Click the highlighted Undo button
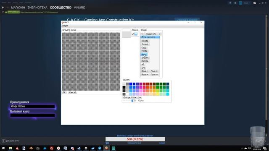Image resolution: width=269 pixels, height=151 pixels. [144, 55]
